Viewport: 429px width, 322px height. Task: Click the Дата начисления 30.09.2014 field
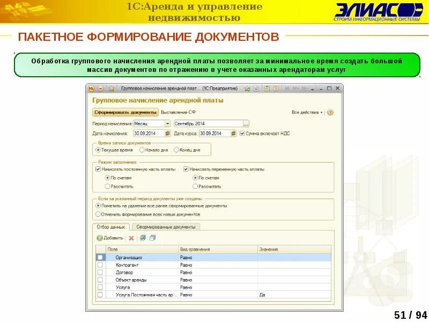[x=149, y=133]
